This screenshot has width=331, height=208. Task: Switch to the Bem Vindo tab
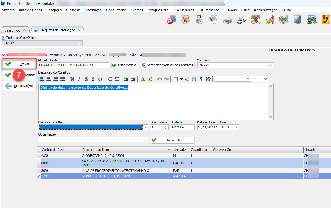coord(12,30)
